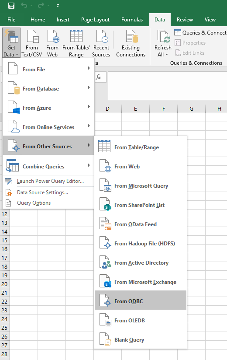Select column G header

[x=192, y=109]
